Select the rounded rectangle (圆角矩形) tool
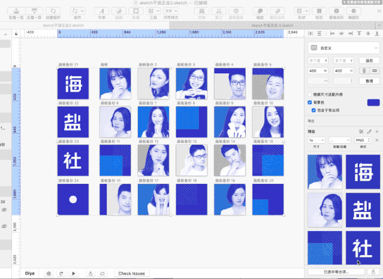This screenshot has width=383, height=279. (336, 11)
